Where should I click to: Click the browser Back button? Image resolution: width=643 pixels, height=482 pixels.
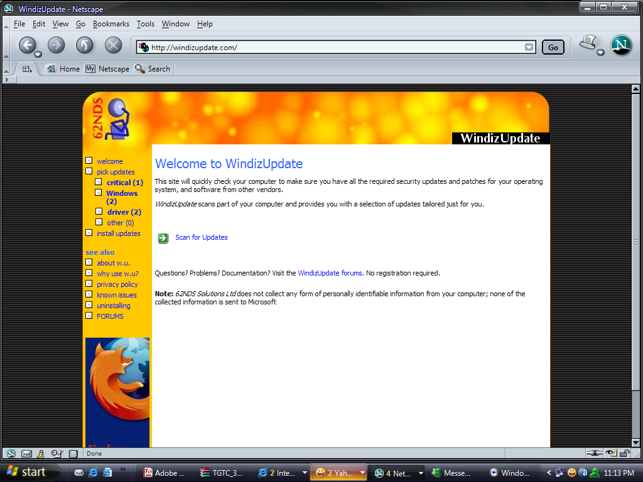click(x=27, y=45)
